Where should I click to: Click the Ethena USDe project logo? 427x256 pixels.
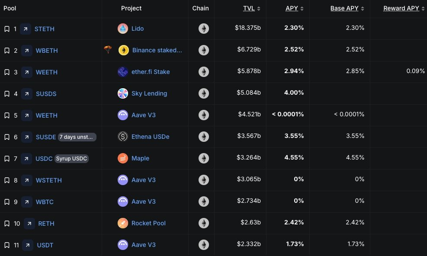[x=123, y=137]
